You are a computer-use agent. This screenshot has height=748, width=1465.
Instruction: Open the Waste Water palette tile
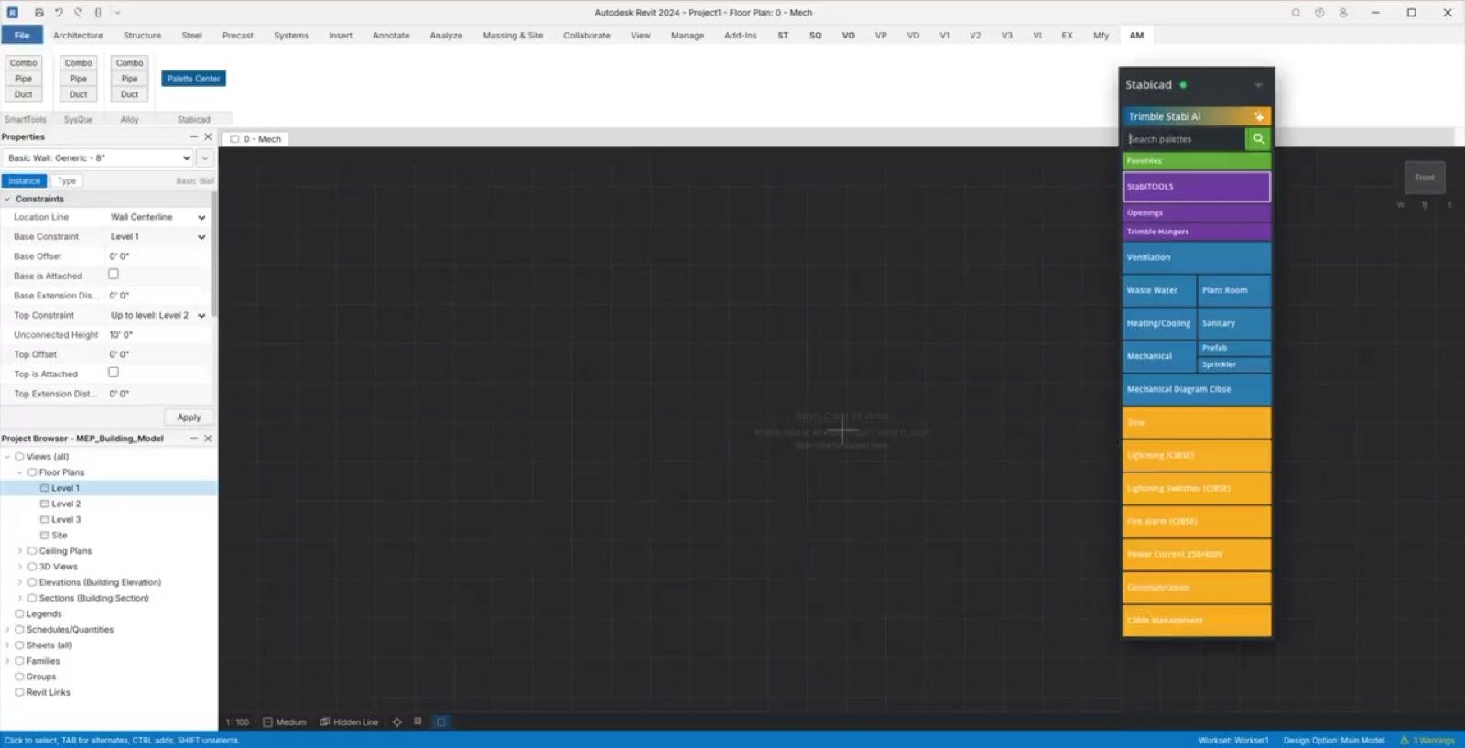[1159, 290]
